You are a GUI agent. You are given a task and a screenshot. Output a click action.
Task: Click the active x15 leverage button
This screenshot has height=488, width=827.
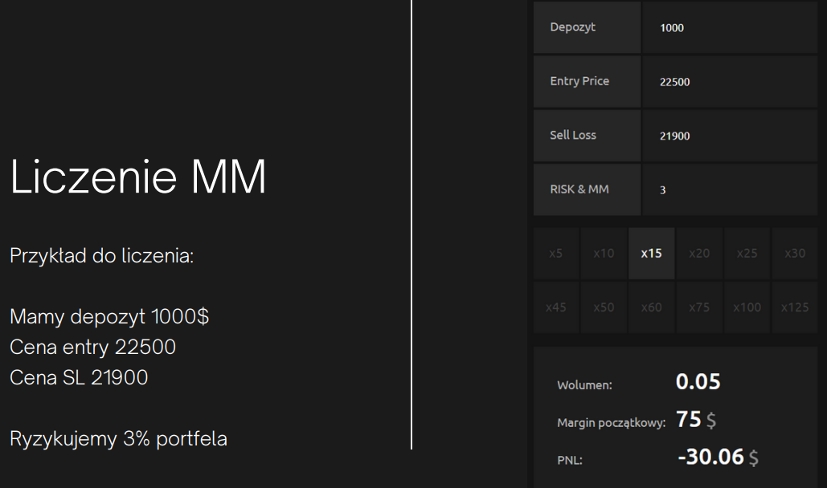[x=652, y=254]
